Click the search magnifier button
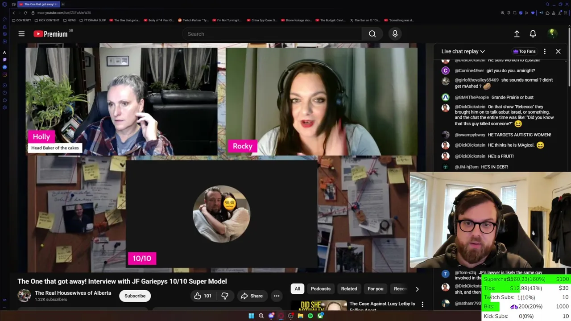This screenshot has width=571, height=321. (x=372, y=34)
